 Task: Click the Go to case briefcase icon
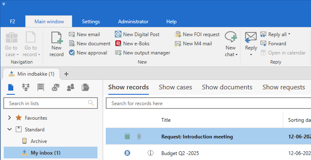[x=12, y=37]
